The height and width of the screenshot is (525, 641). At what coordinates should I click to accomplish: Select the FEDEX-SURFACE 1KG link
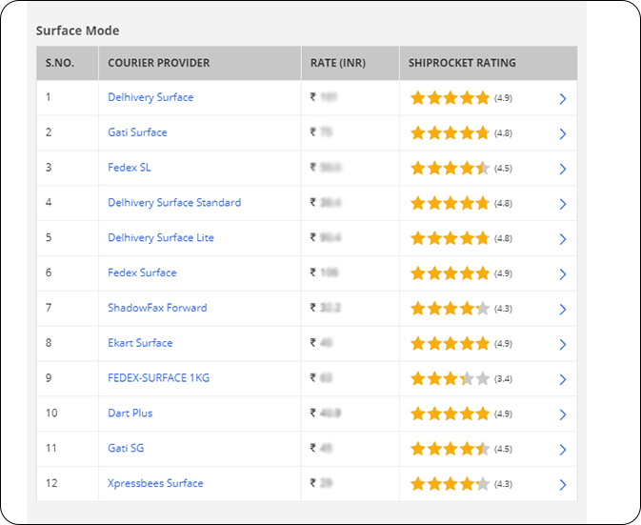pyautogui.click(x=159, y=378)
